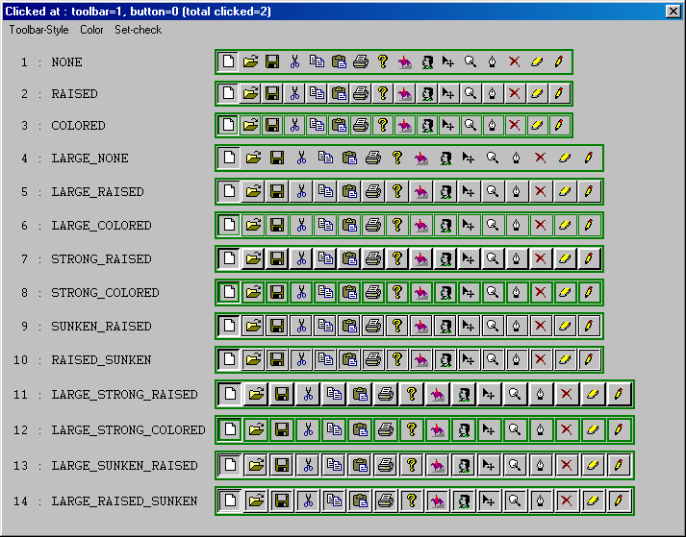Click the LARGE_COLORED label
The width and height of the screenshot is (686, 537).
coord(101,226)
